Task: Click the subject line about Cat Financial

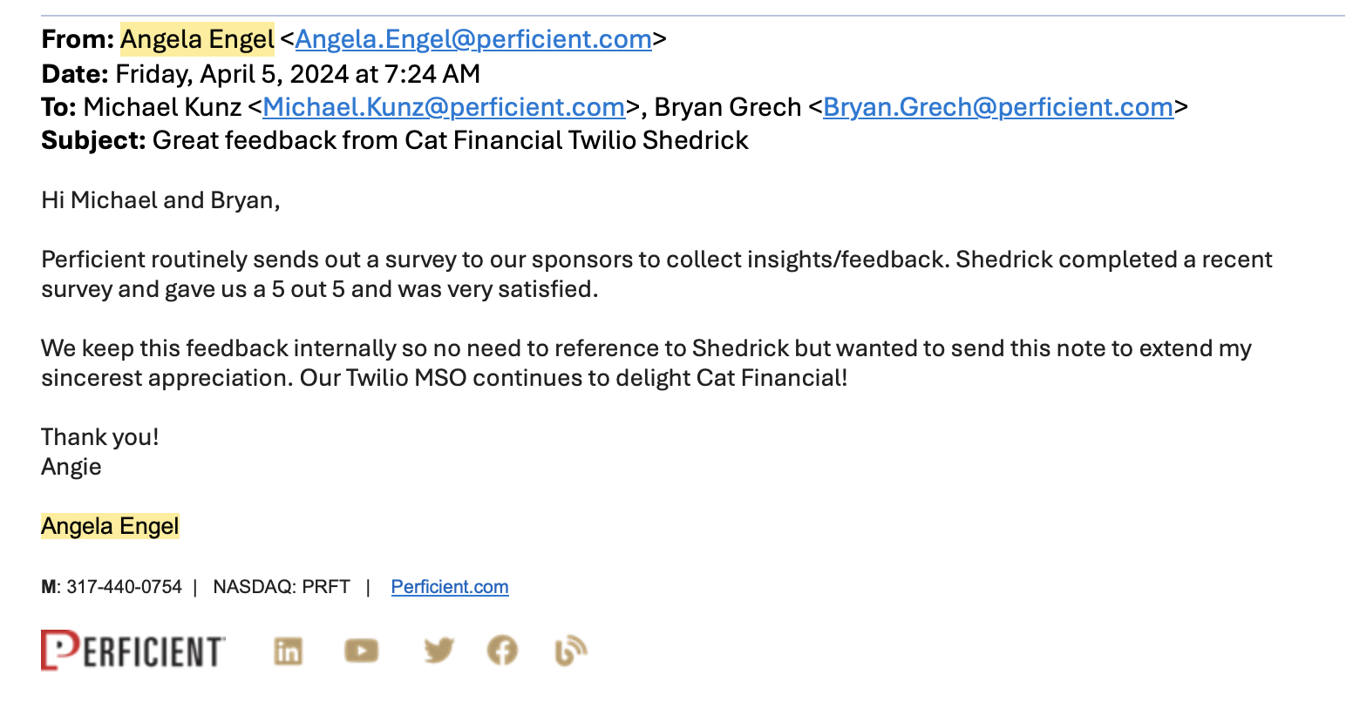Action: [x=450, y=140]
